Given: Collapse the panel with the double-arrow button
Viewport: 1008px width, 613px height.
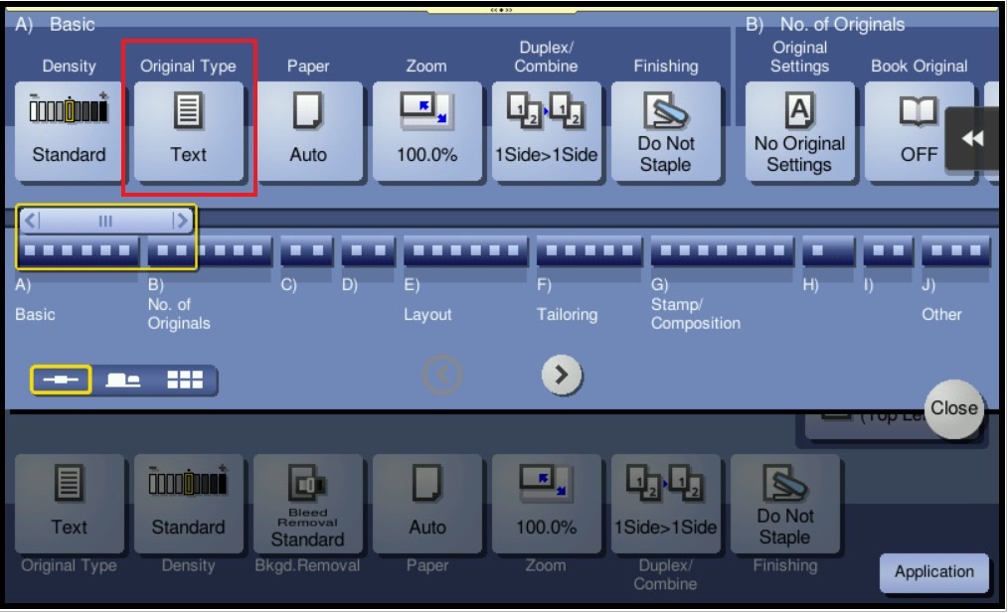Looking at the screenshot, I should [x=972, y=139].
